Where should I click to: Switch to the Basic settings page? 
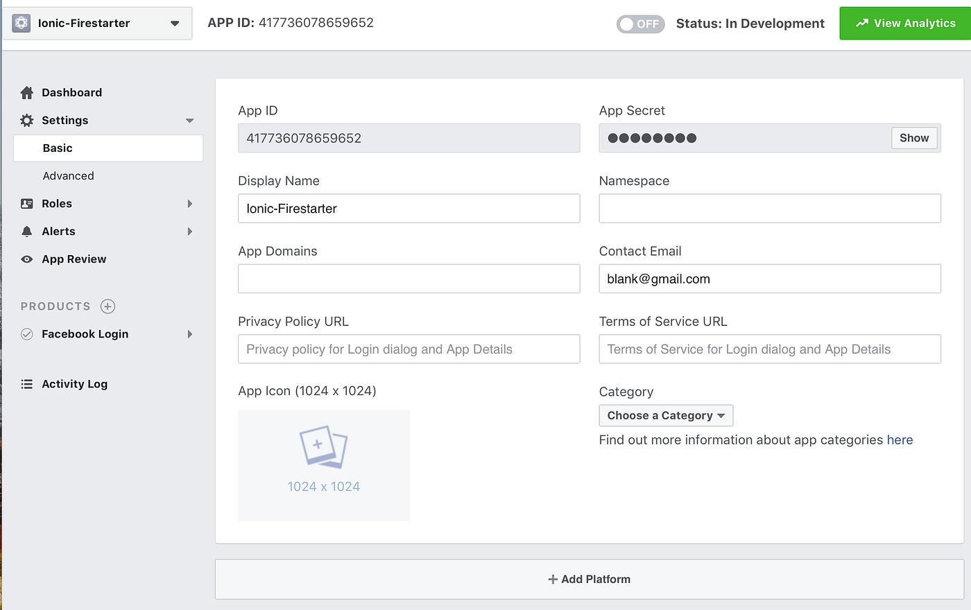coord(57,148)
